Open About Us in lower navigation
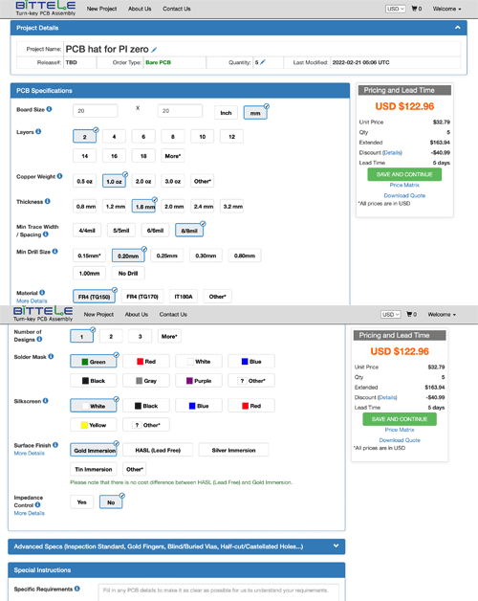Screen dimensions: 478x601 point(137,314)
